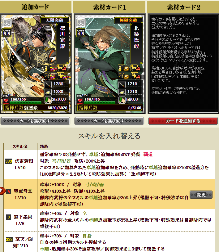This screenshot has width=219, height=252.
Task: Click the 天限突破 label on 徳川家康 card
Action: [54, 20]
